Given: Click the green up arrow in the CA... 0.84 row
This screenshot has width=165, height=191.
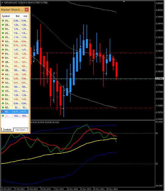Looking at the screenshot, I should tap(3, 104).
